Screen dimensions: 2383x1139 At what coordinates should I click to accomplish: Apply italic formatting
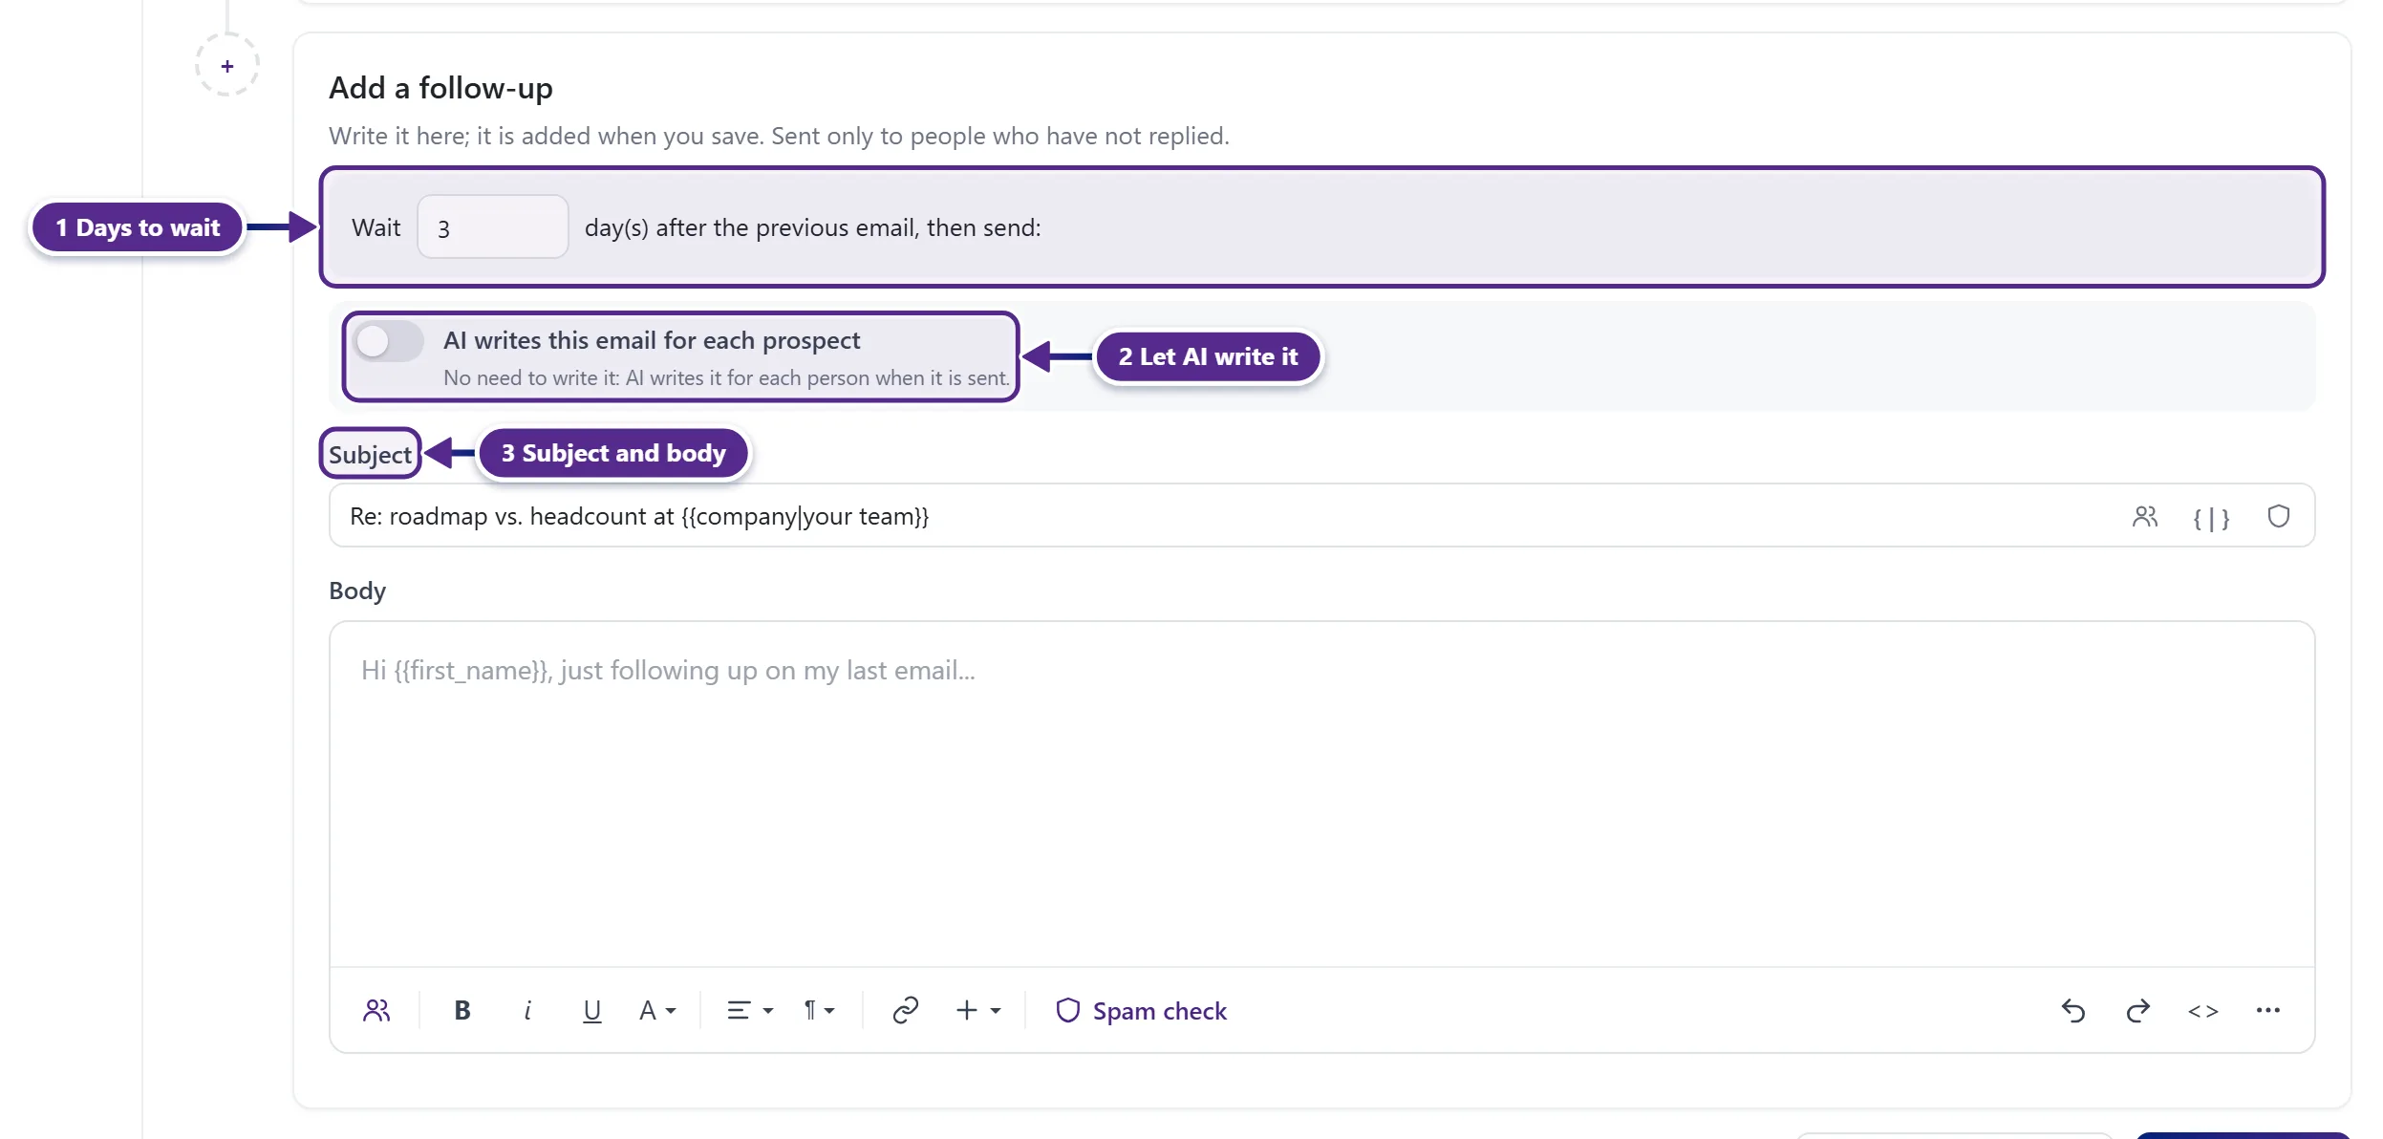point(527,1011)
